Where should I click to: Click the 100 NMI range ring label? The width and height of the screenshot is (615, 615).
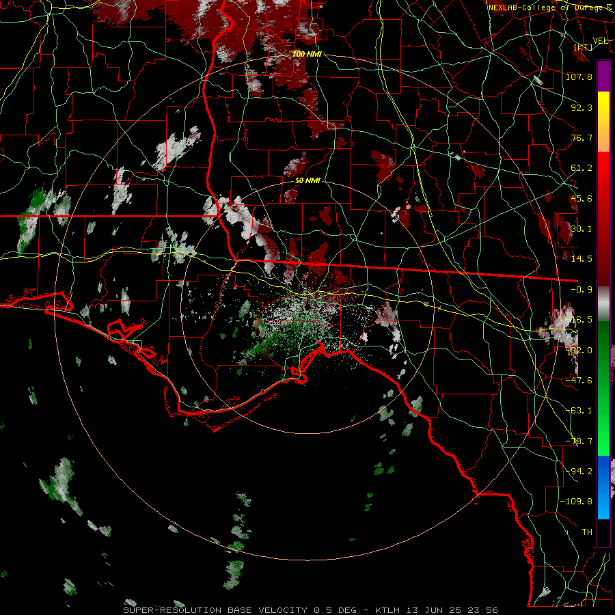307,54
